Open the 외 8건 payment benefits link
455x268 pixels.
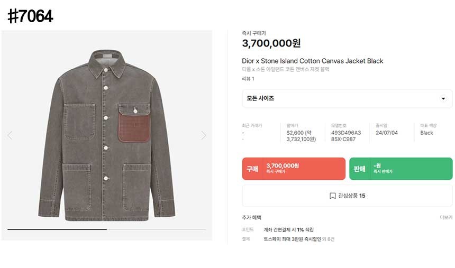click(x=327, y=239)
